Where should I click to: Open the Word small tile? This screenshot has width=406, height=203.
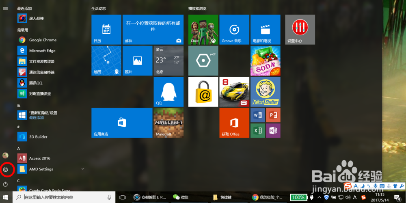point(258,115)
